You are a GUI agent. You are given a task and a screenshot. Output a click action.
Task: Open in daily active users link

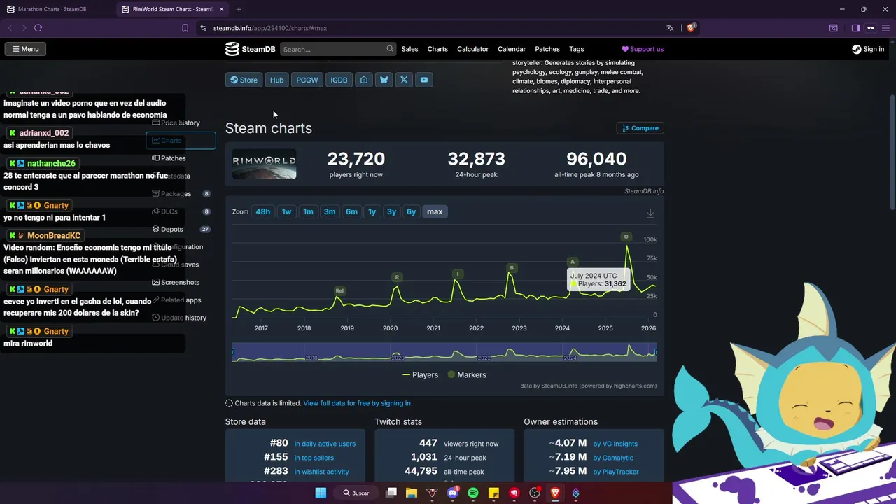pos(325,444)
